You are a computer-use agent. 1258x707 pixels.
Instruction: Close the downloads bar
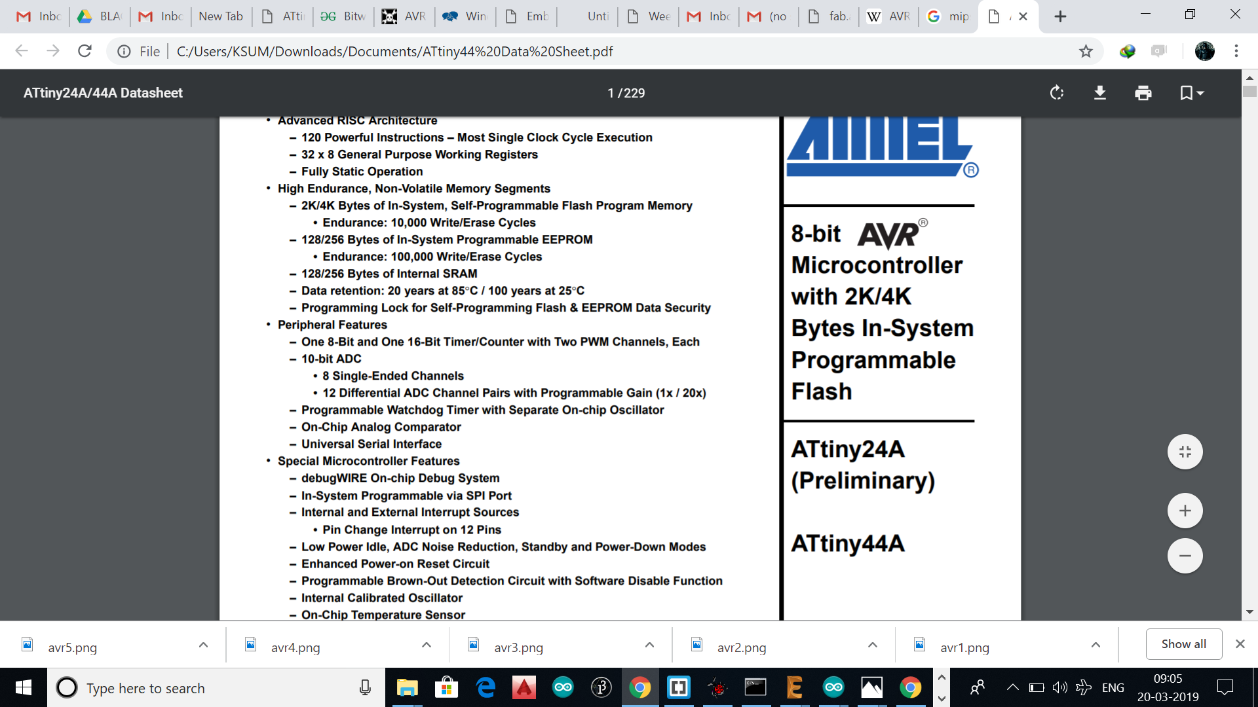coord(1240,644)
